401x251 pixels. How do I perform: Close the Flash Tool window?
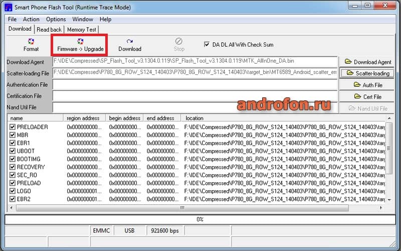(385, 6)
